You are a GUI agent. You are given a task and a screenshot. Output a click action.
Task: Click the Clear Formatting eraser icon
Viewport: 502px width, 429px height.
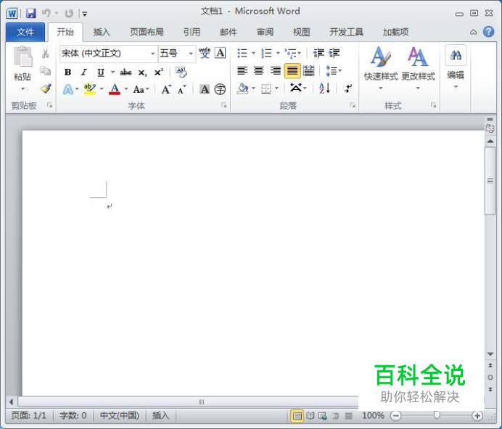click(181, 72)
